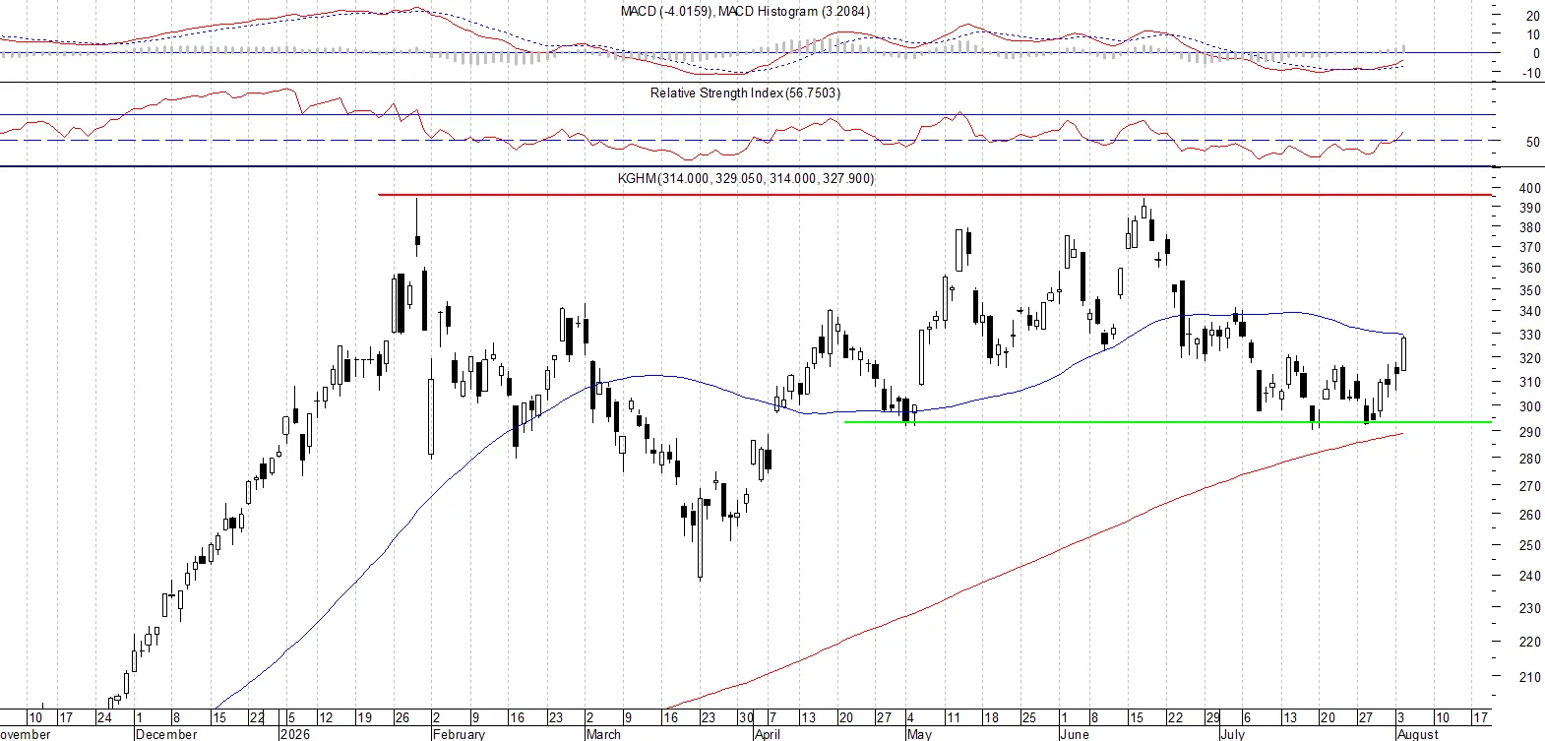Select the 330 price axis label
Viewport: 1545px width, 741px height.
1530,336
